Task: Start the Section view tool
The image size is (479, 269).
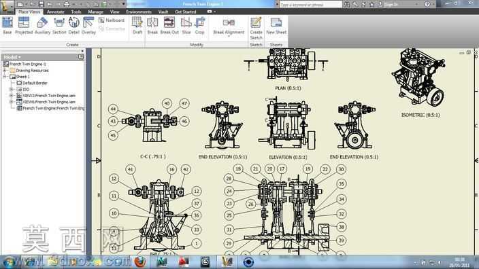Action: 59,25
